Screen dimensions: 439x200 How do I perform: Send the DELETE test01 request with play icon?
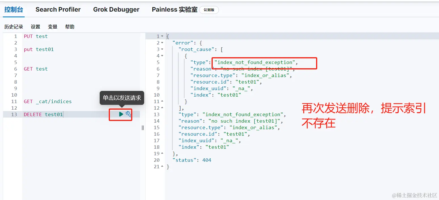pos(121,114)
